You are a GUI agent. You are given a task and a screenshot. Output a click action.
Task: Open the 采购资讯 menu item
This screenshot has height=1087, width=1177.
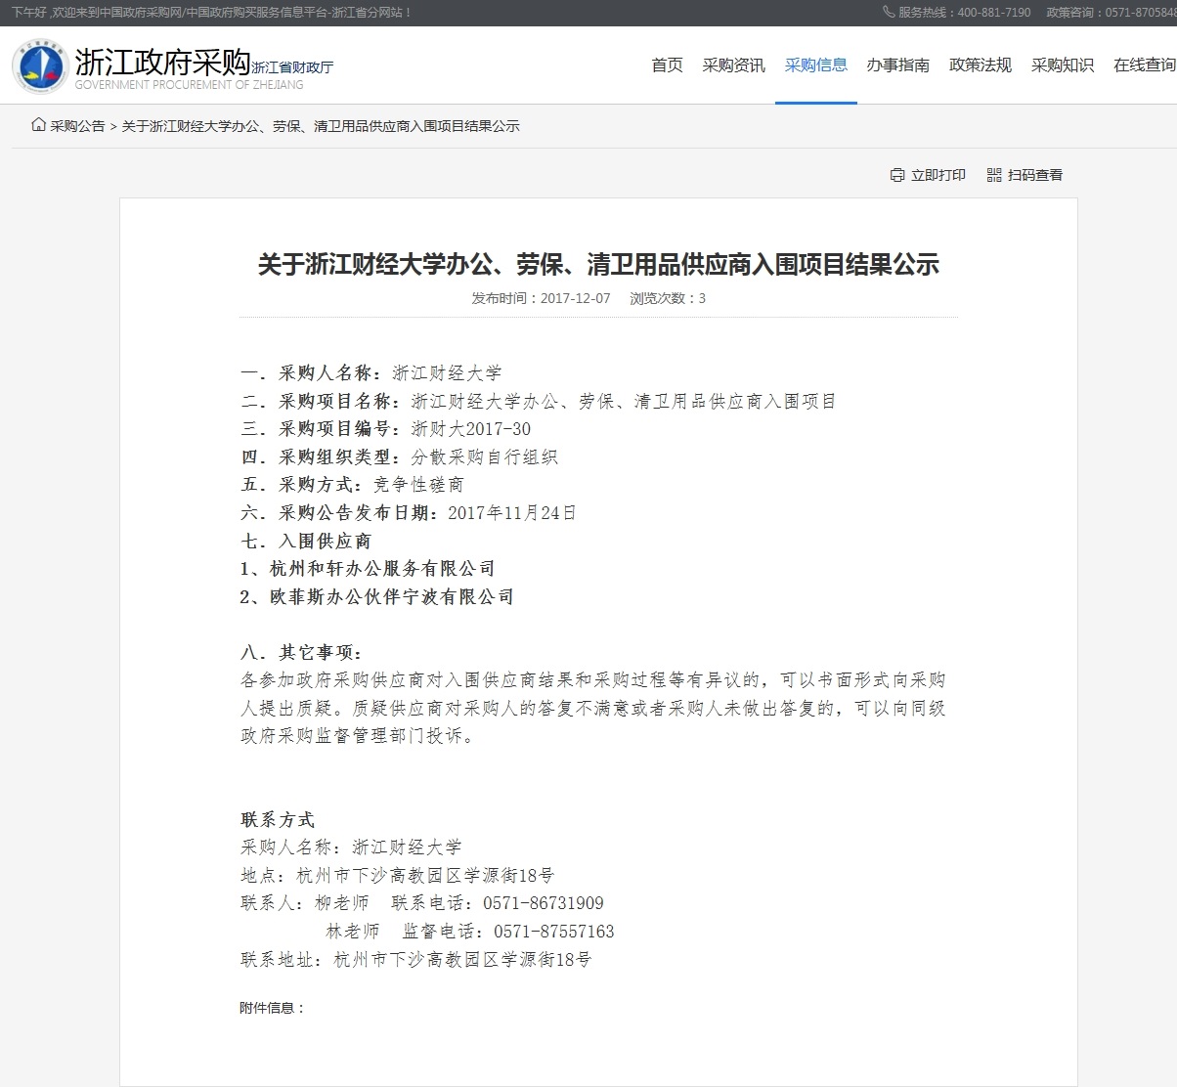(733, 65)
